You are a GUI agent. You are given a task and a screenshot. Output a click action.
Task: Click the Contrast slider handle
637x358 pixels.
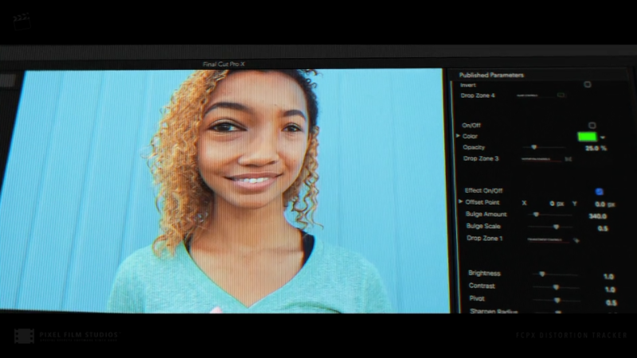[556, 287]
